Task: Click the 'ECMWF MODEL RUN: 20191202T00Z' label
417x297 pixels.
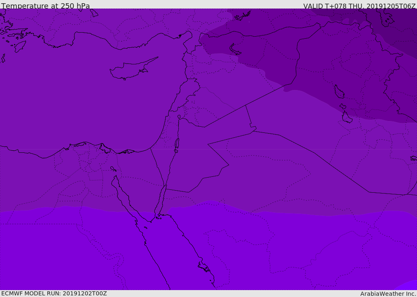Action: click(x=54, y=294)
